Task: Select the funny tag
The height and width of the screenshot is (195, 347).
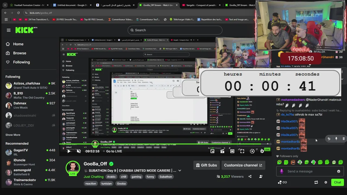Action: [x=150, y=177]
